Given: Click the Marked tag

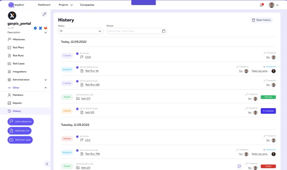Looking at the screenshot, I should pos(67,111).
